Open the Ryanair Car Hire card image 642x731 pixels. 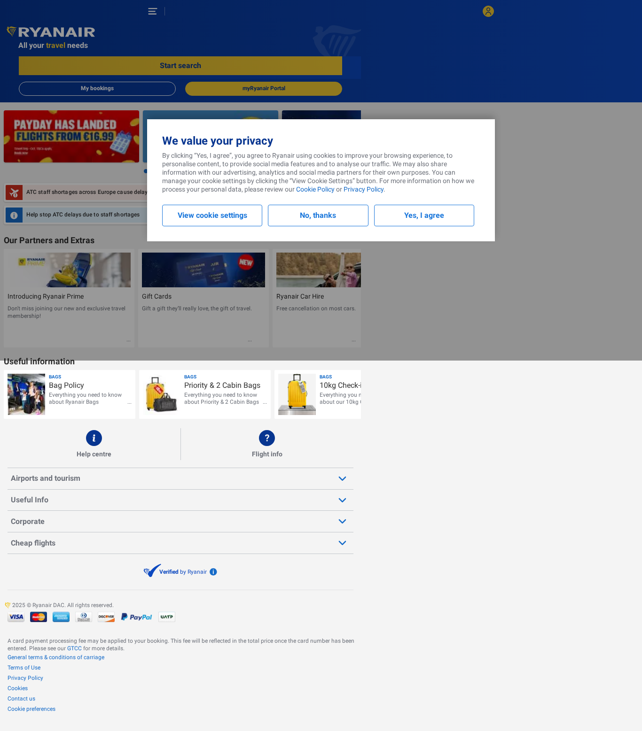(x=319, y=270)
